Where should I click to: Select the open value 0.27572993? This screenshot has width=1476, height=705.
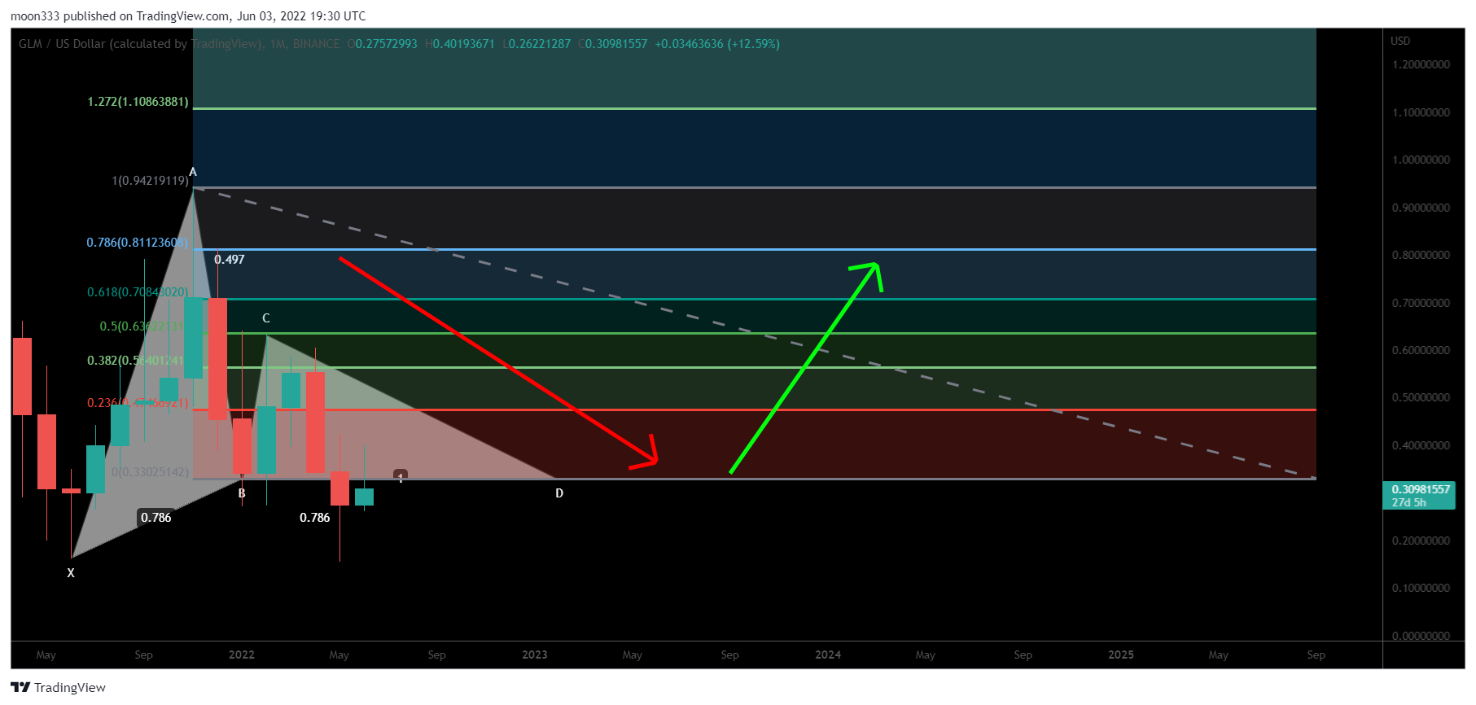[x=386, y=44]
